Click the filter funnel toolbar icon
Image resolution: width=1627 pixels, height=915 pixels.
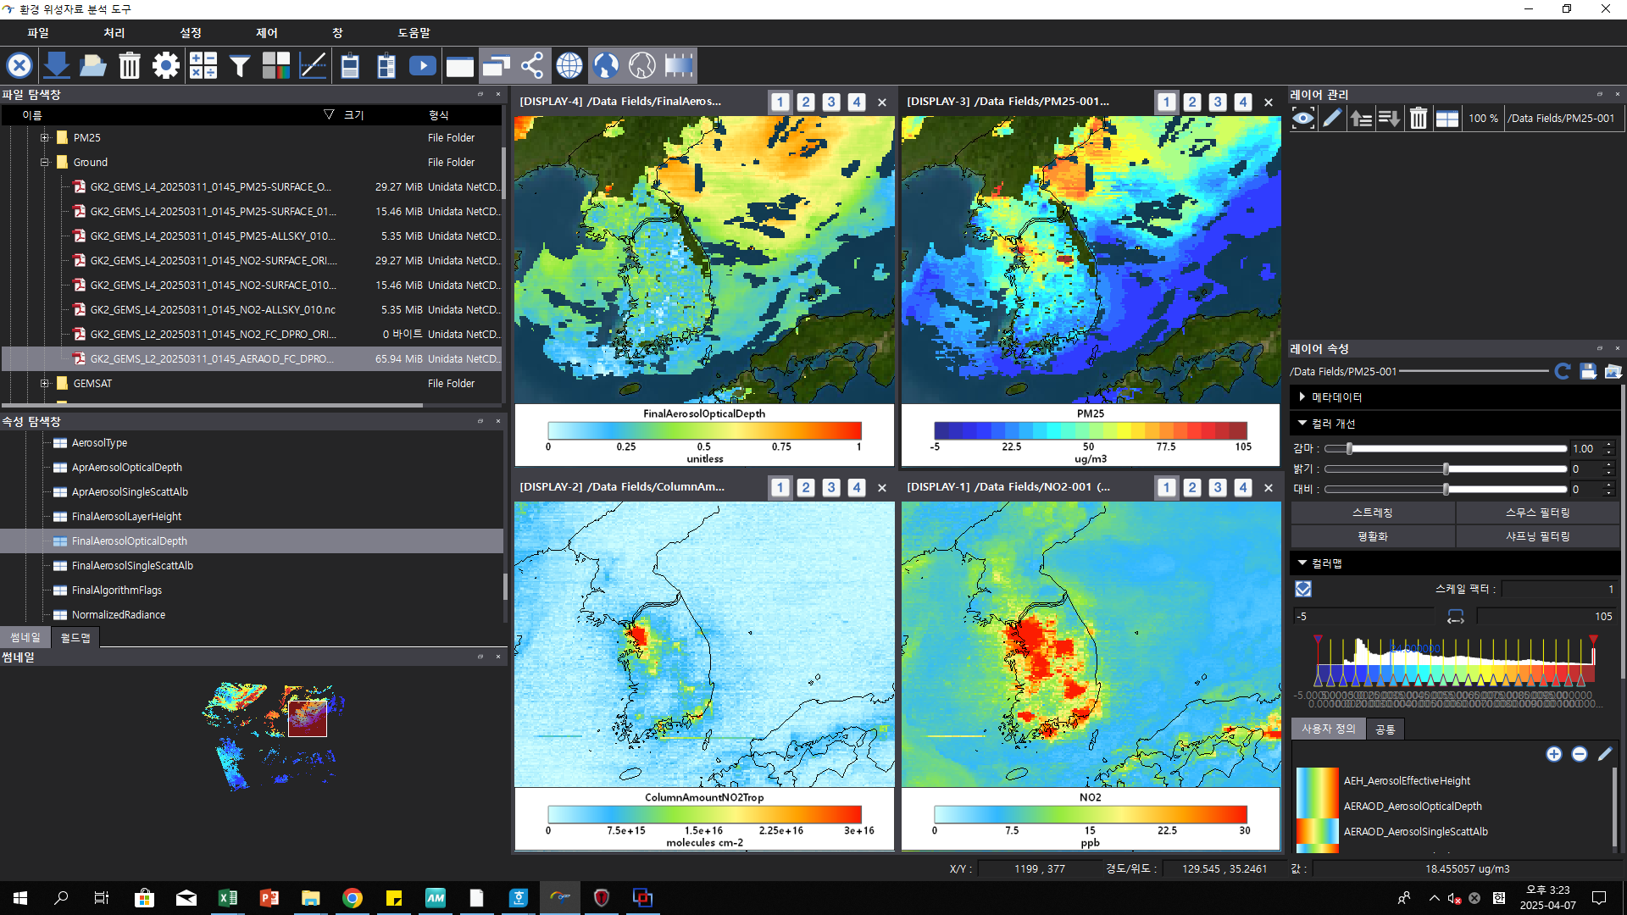(240, 65)
